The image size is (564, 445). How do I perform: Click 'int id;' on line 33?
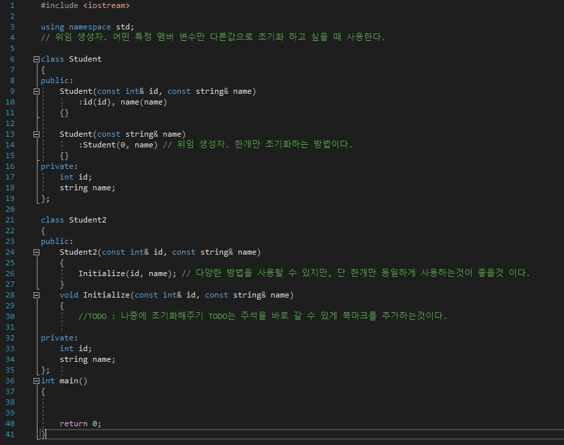pyautogui.click(x=76, y=348)
